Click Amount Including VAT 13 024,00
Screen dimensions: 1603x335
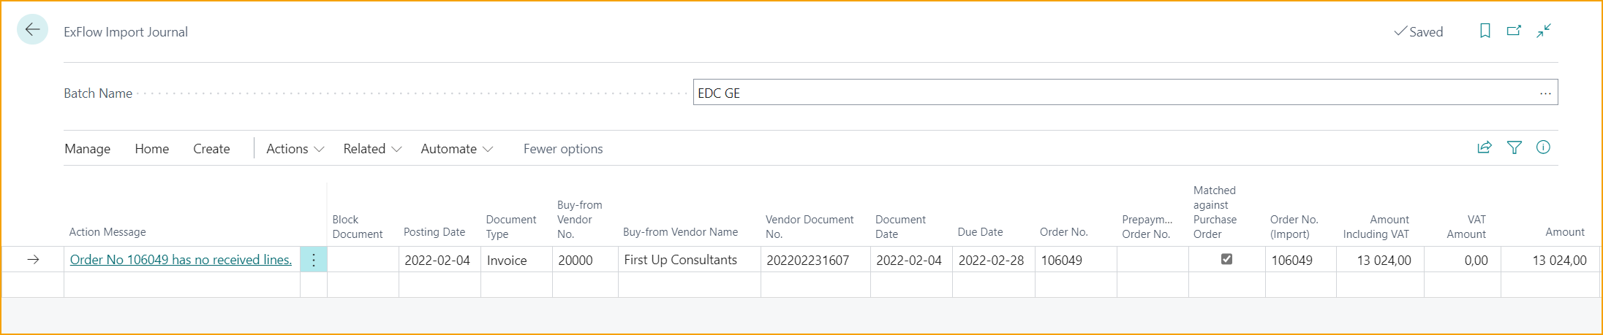click(x=1380, y=260)
